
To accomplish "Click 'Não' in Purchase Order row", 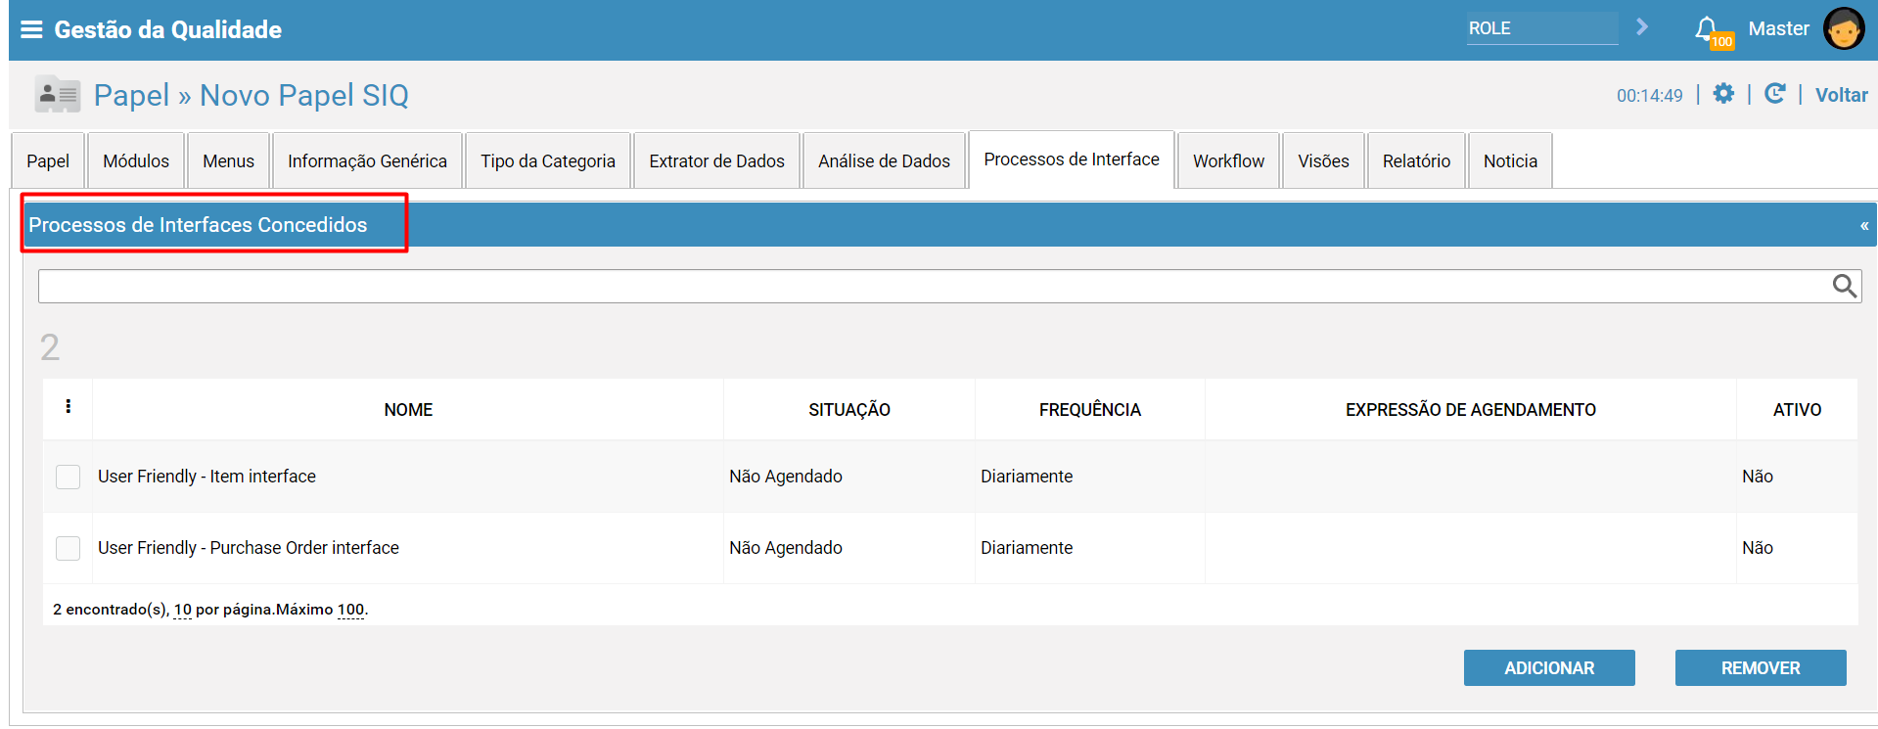I will point(1758,548).
